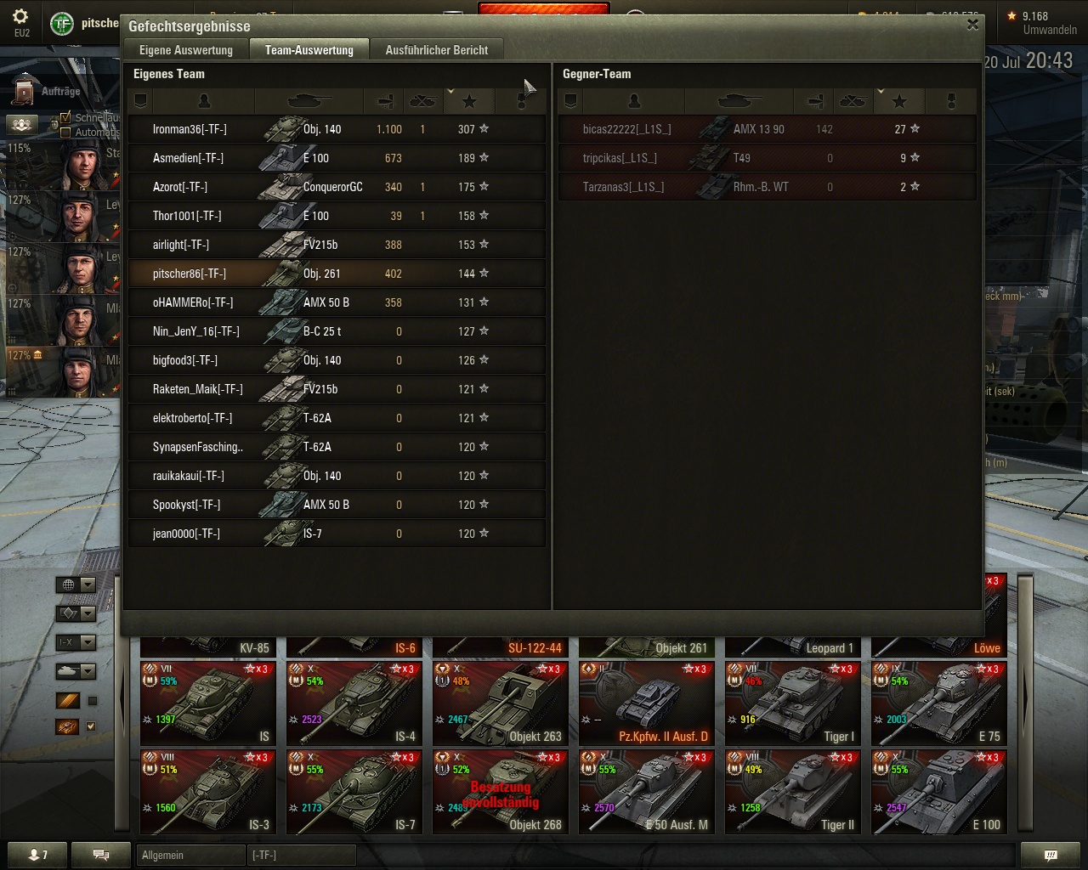1088x870 pixels.
Task: Choose the E 100 tank in carousel
Action: 939,792
